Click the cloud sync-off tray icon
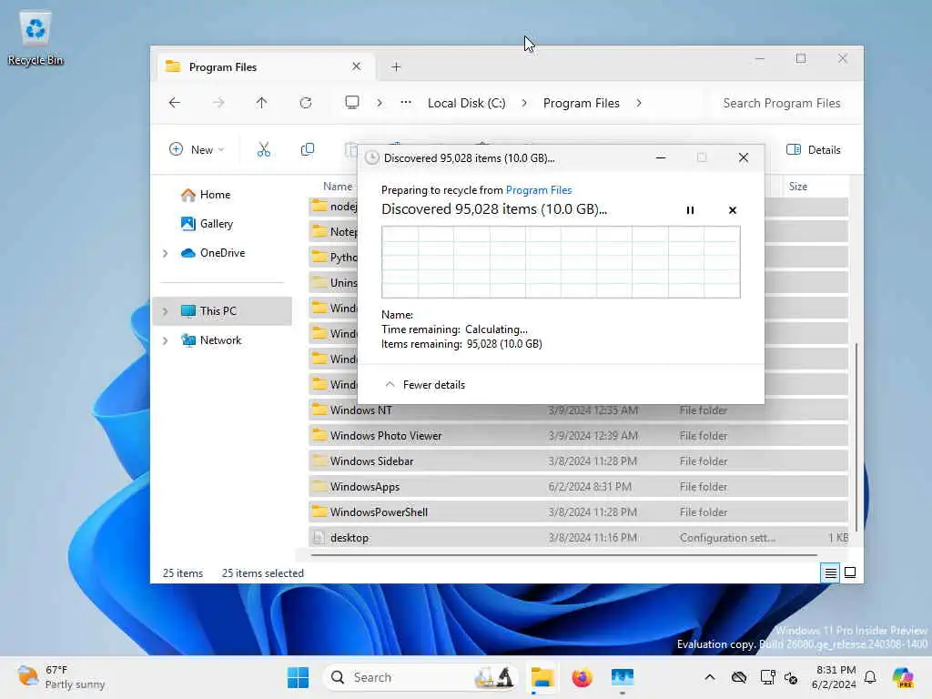932x699 pixels. (739, 677)
